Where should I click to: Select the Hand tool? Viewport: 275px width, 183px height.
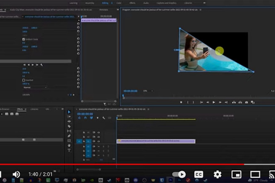click(69, 145)
